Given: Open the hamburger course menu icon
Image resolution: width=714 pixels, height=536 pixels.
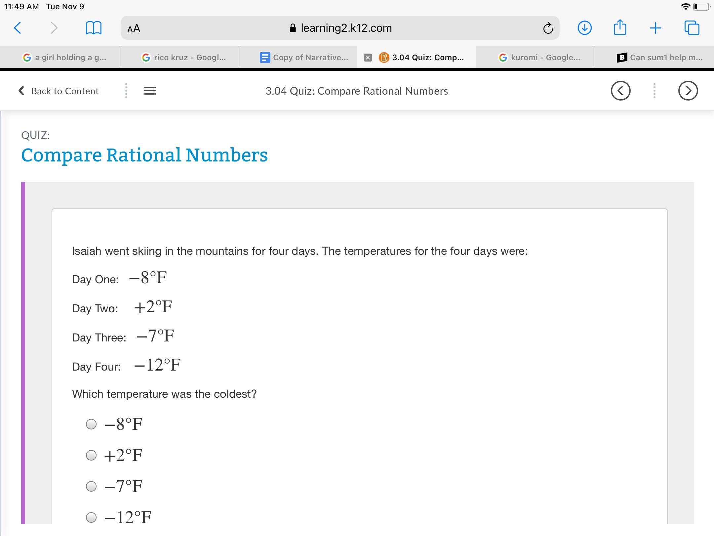Looking at the screenshot, I should pyautogui.click(x=150, y=91).
